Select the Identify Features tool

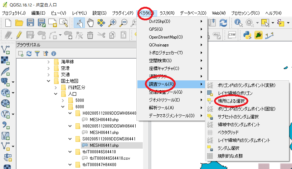click(x=238, y=23)
